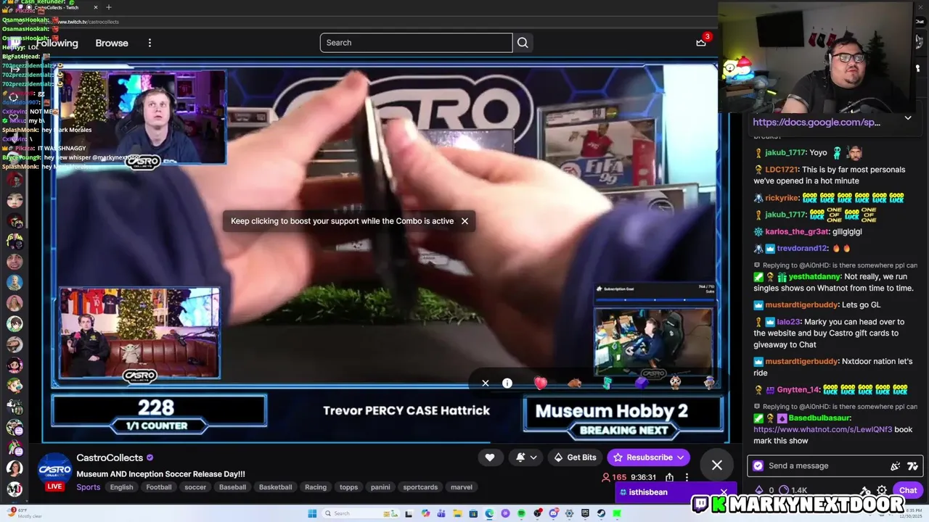Open the Browse page
The image size is (929, 522).
tap(112, 43)
